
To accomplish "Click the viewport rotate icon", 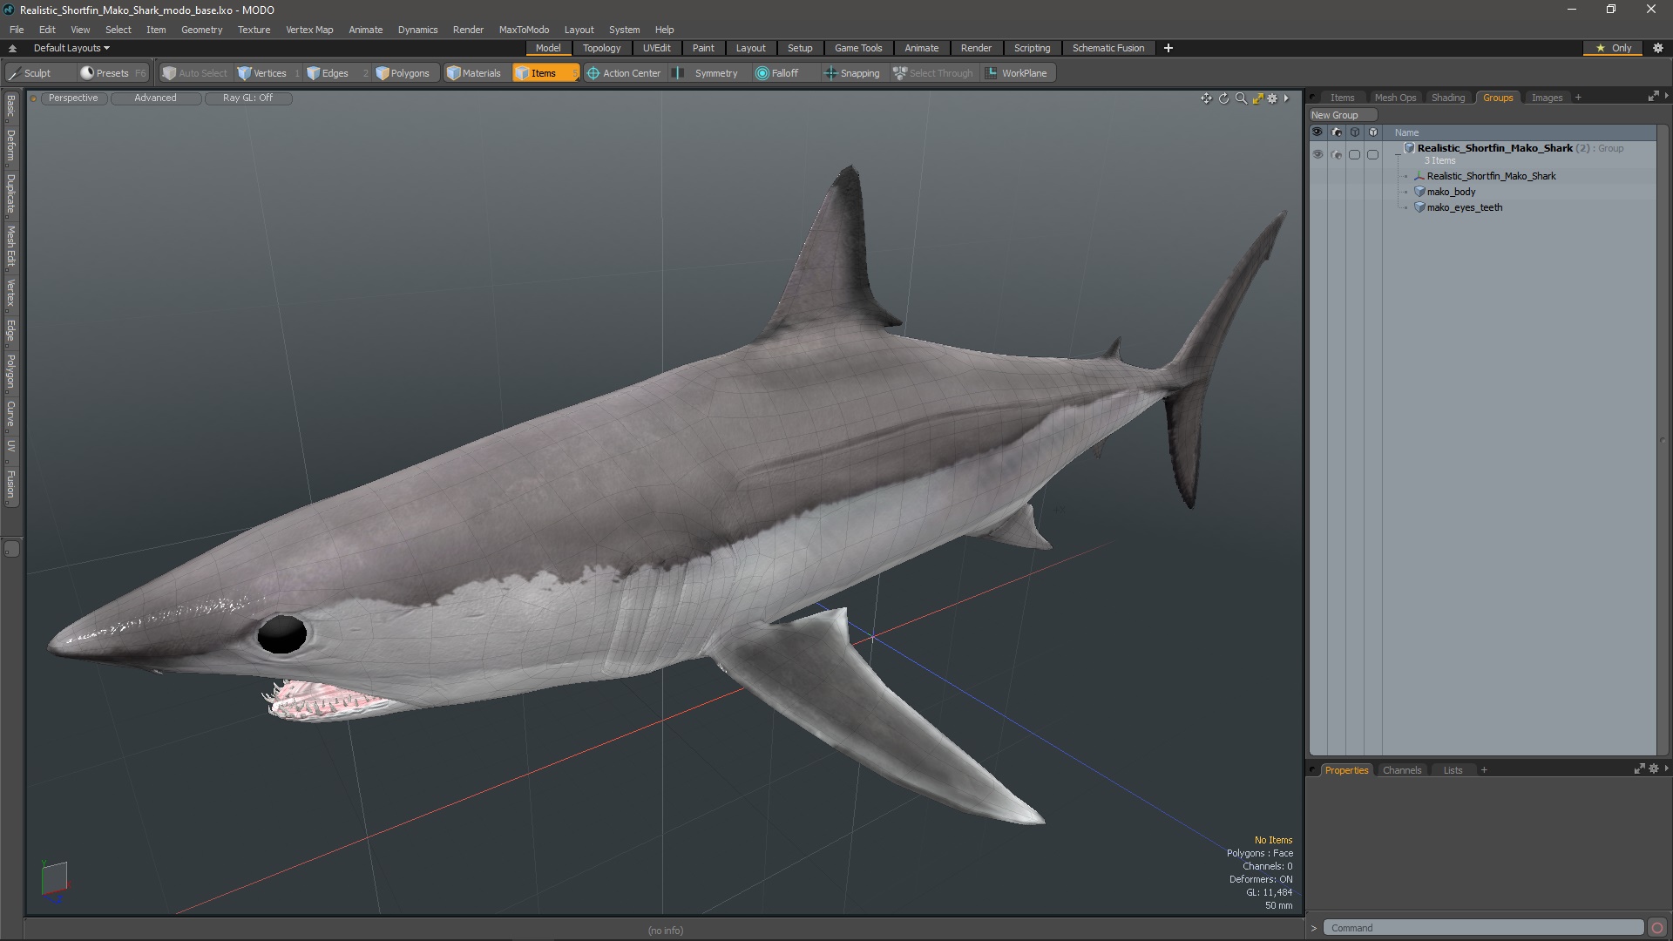I will click(x=1223, y=98).
